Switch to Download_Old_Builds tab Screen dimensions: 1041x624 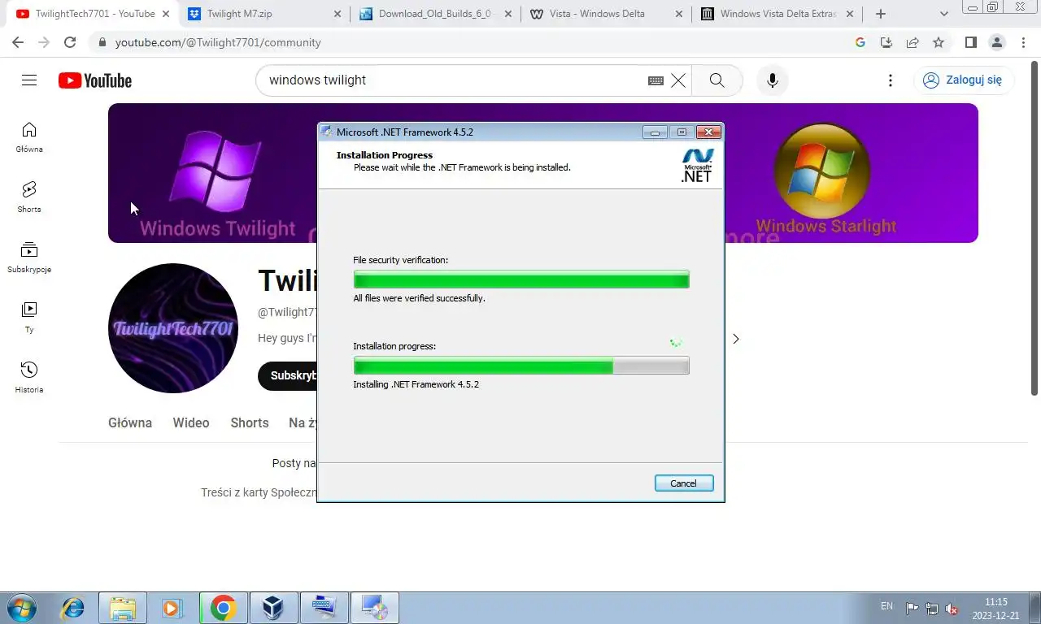click(435, 14)
